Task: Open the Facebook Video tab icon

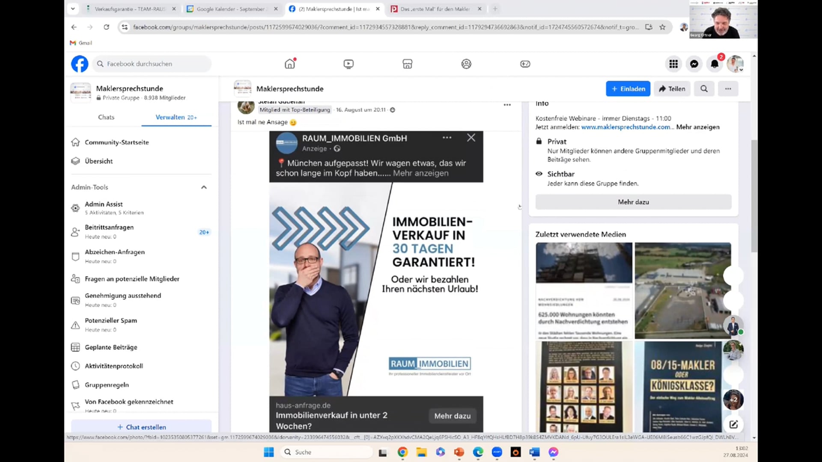Action: click(348, 64)
